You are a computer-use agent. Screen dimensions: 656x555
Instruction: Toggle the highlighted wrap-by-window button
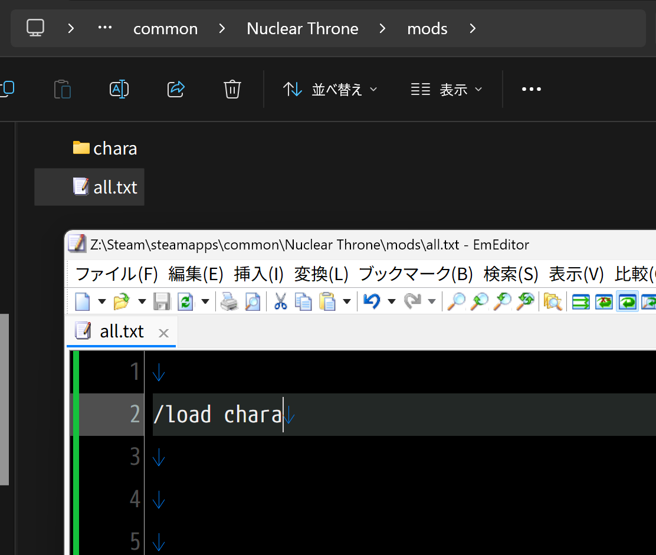(627, 302)
